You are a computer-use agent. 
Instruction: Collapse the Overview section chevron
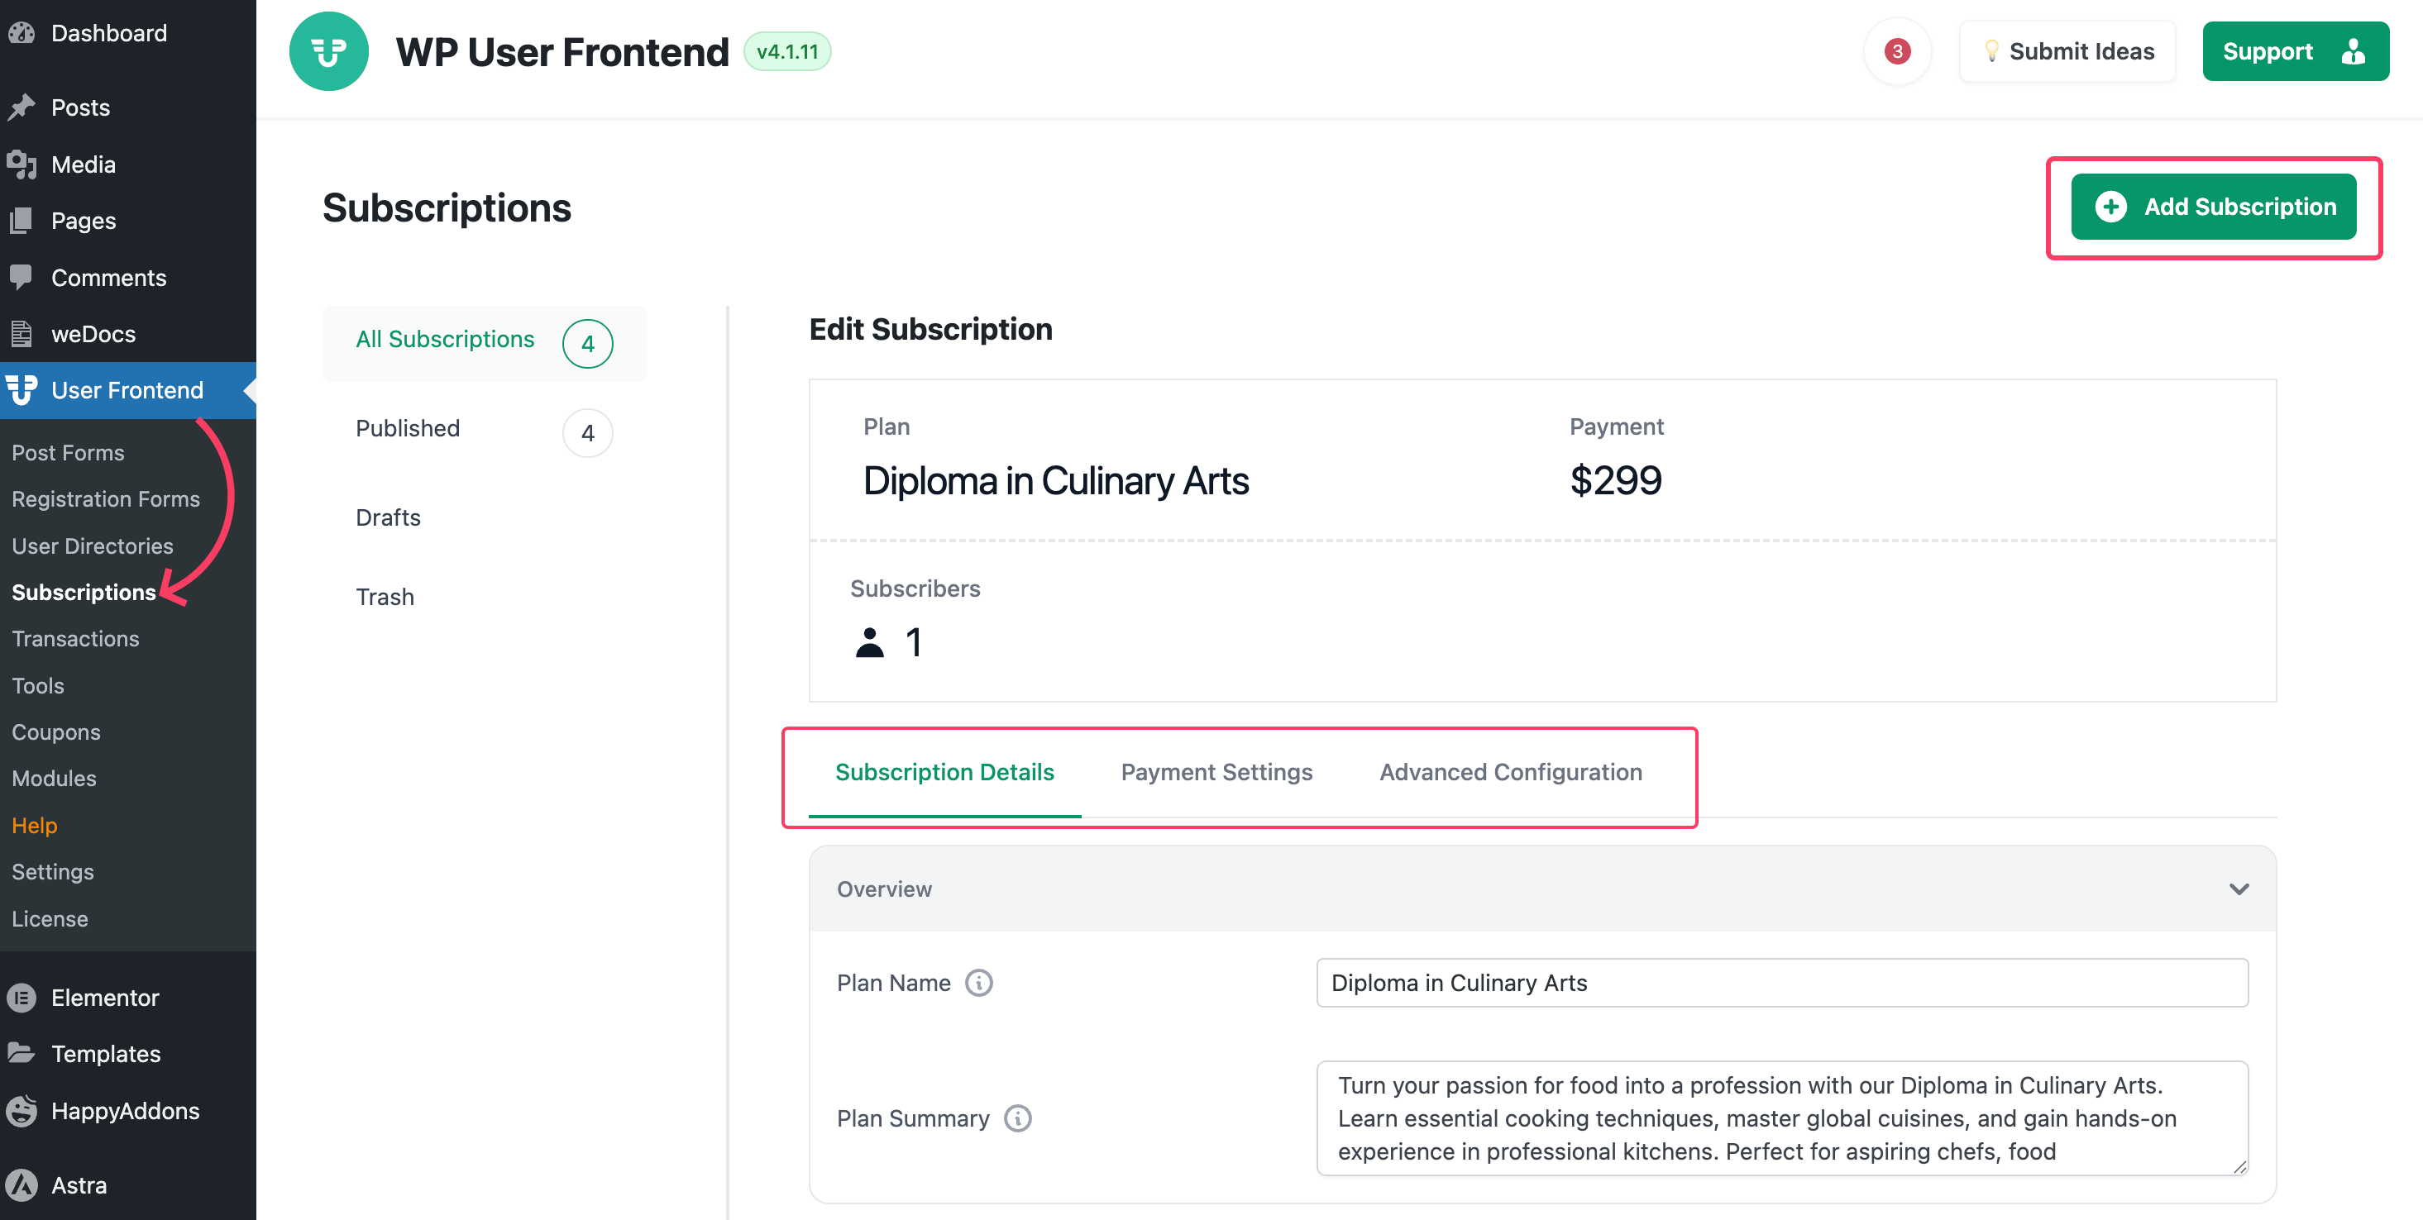tap(2238, 889)
